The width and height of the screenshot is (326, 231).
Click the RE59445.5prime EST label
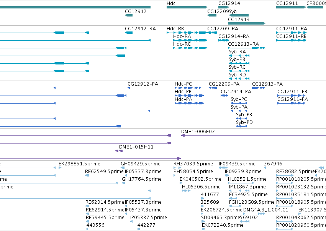pos(105,218)
